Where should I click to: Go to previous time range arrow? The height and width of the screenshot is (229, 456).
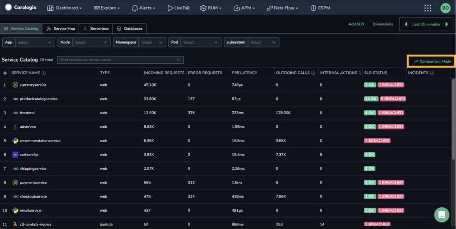[406, 24]
